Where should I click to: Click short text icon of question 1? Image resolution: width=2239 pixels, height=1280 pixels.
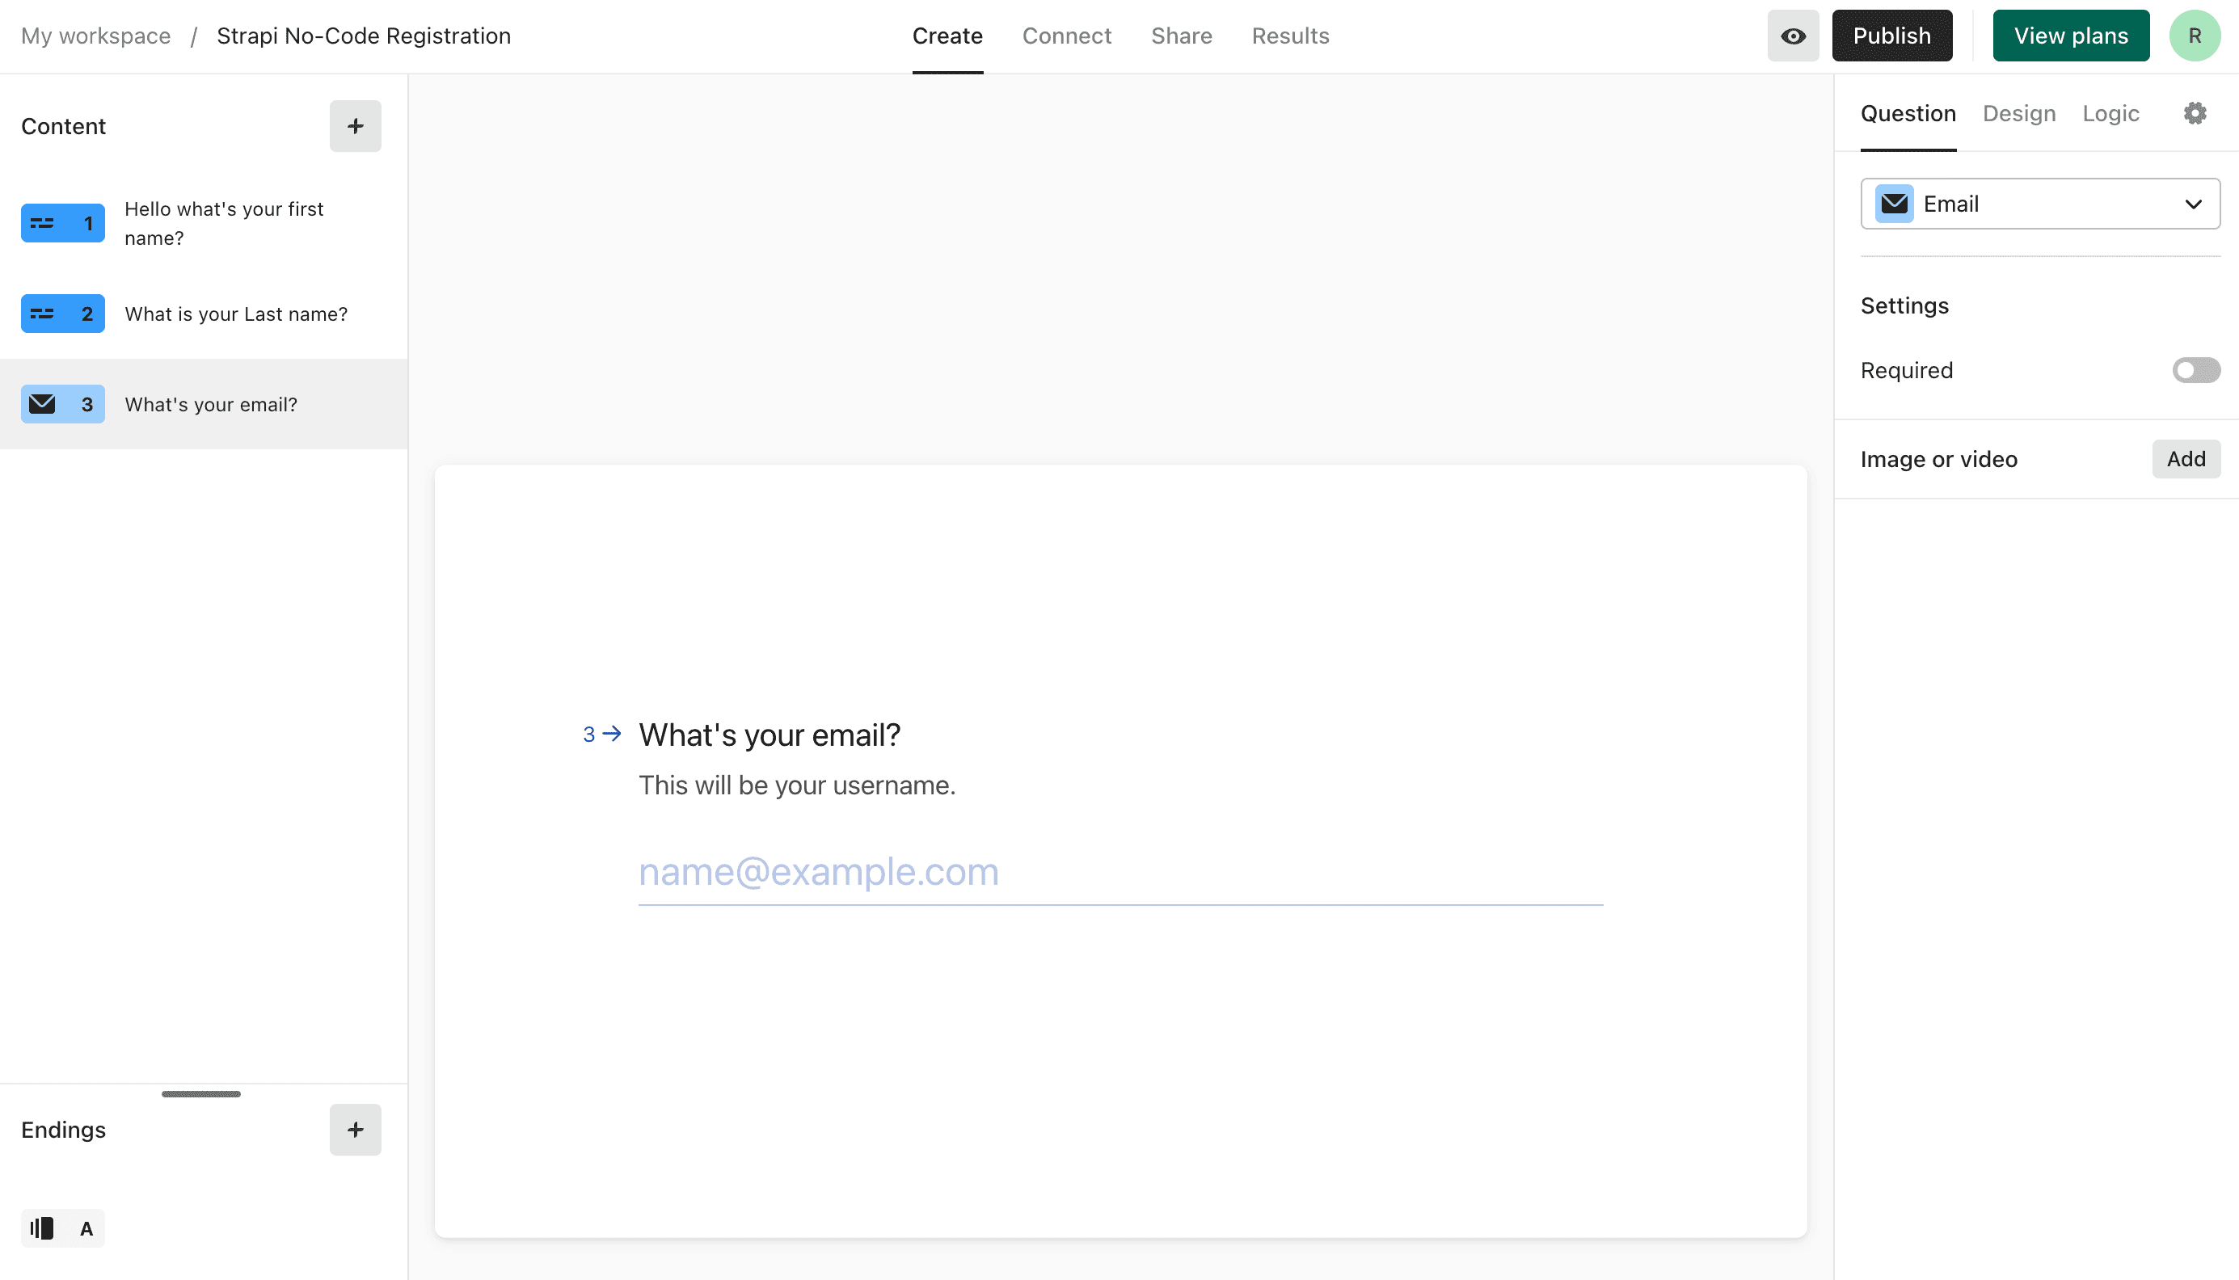pyautogui.click(x=42, y=223)
